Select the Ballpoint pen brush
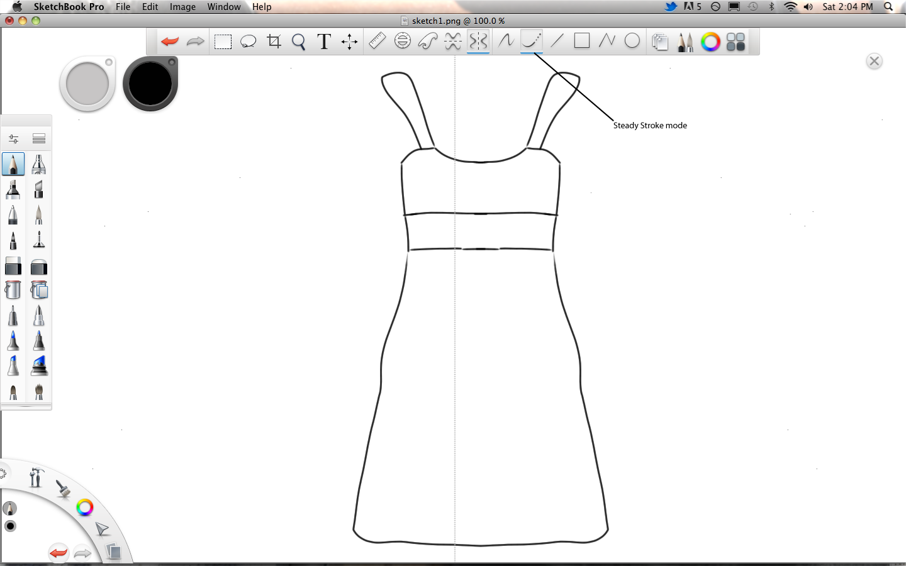Image resolution: width=906 pixels, height=566 pixels. point(13,215)
